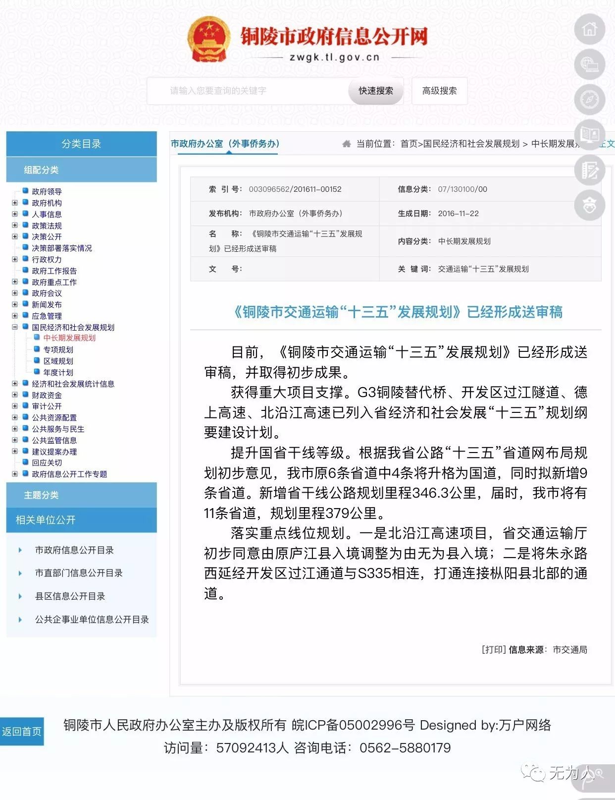The height and width of the screenshot is (800, 615).
Task: Select 专项规划 in the tree
Action: (x=58, y=350)
